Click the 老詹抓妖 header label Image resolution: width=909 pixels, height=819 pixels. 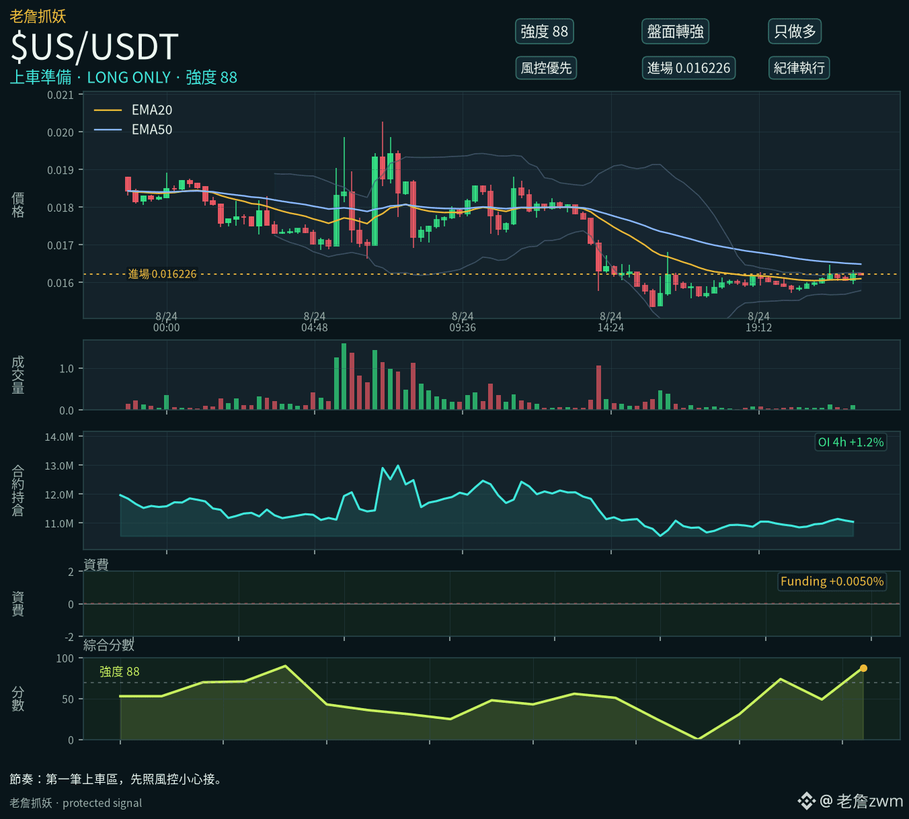tap(38, 16)
